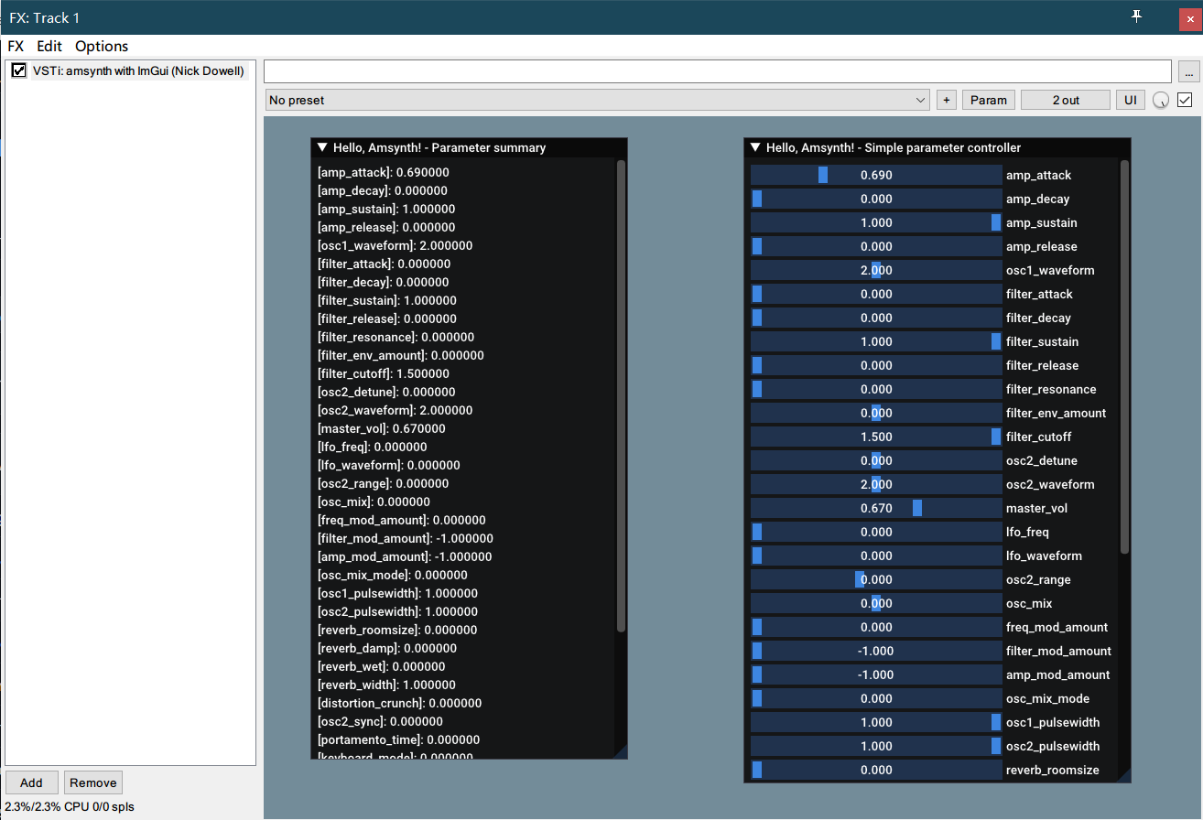Open the Edit menu
The height and width of the screenshot is (820, 1203).
[49, 46]
